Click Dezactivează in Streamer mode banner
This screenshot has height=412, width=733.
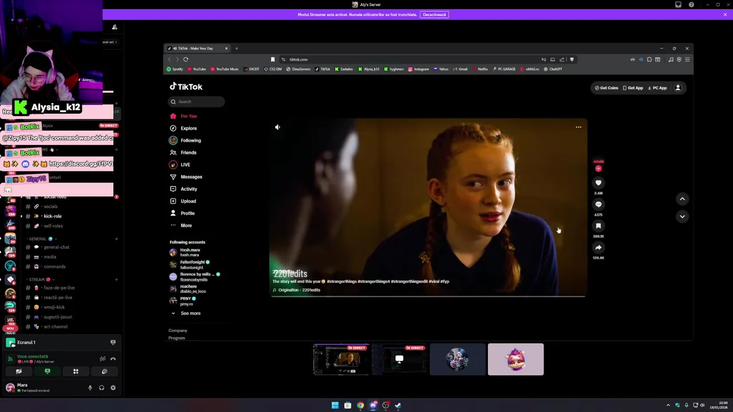[x=435, y=14]
